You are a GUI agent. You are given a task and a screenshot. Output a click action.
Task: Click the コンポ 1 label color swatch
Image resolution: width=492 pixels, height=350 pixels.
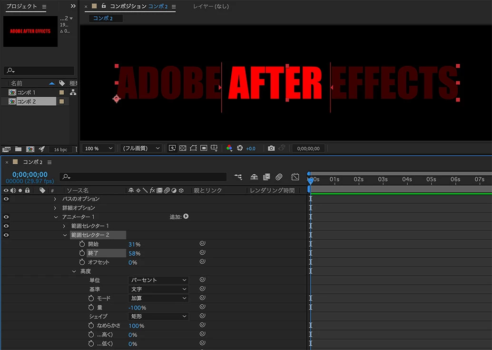[x=61, y=92]
